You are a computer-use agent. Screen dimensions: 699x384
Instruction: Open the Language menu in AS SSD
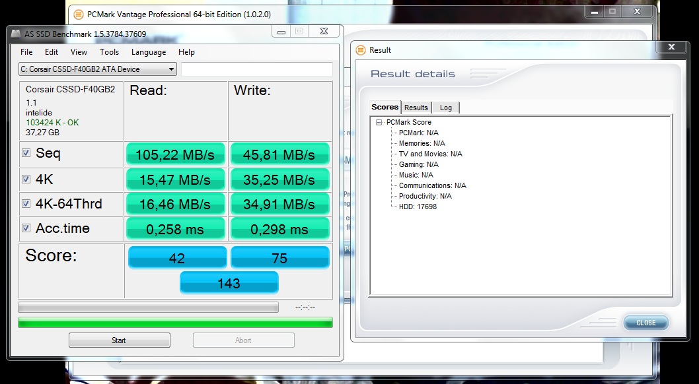click(149, 52)
